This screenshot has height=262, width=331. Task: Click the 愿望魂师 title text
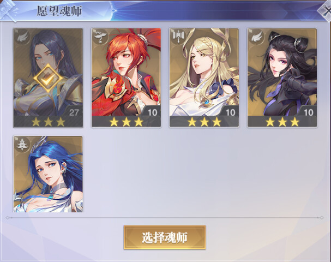[x=59, y=11]
